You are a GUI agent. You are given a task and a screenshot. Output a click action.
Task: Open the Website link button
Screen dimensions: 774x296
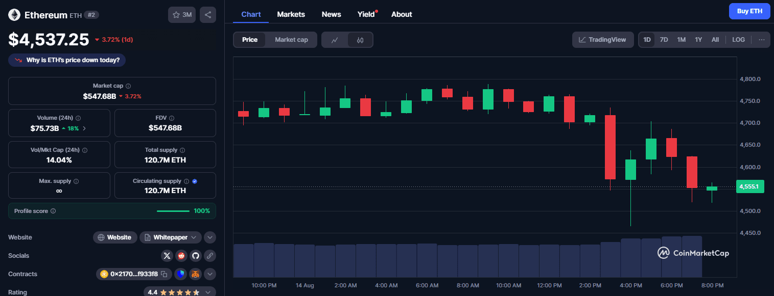click(x=115, y=237)
